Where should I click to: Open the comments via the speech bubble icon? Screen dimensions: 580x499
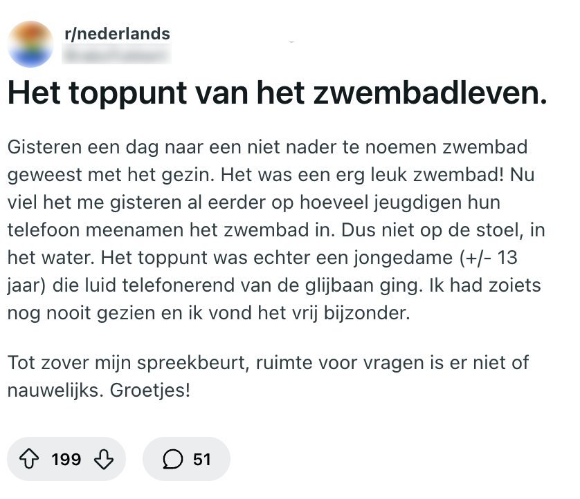172,458
